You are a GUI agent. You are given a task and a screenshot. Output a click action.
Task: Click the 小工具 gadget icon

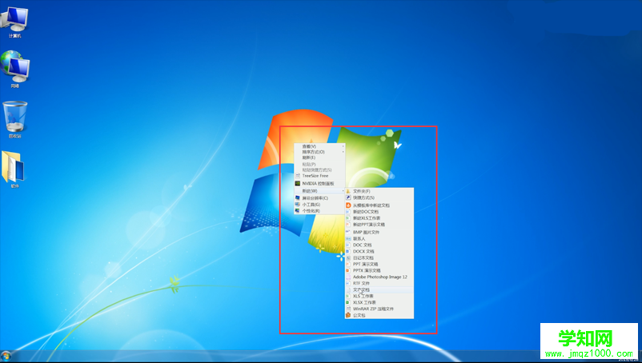[298, 205]
